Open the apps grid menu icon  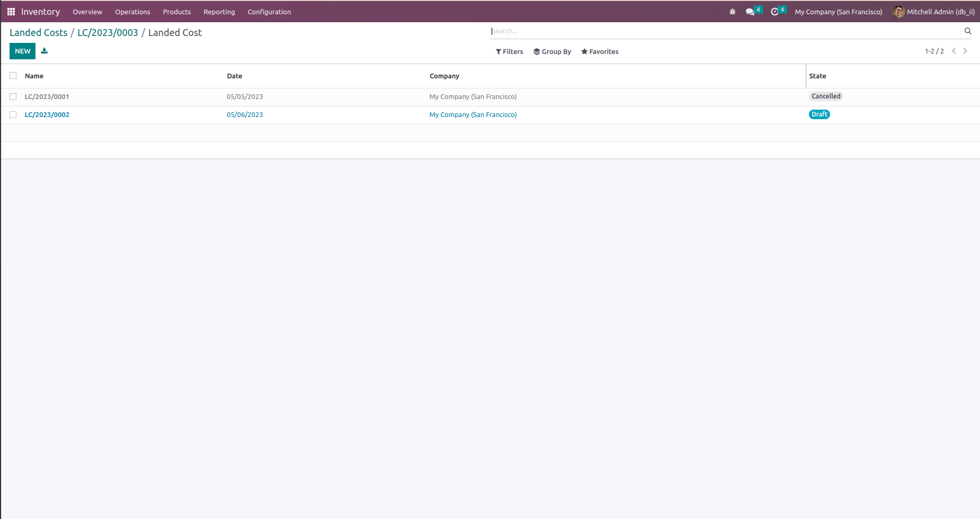click(11, 12)
